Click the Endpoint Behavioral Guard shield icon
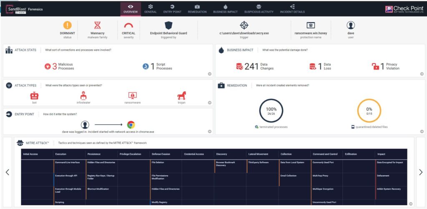Viewport: 427px width, 209px height. [168, 25]
